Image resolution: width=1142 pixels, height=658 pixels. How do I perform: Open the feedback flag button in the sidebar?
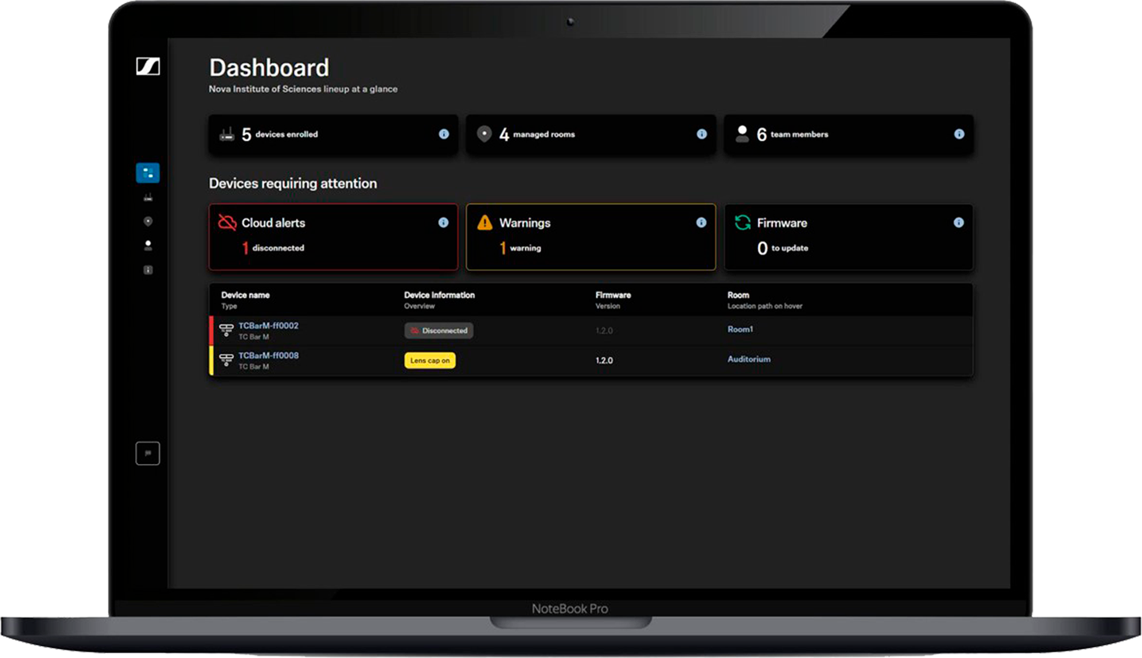[148, 453]
